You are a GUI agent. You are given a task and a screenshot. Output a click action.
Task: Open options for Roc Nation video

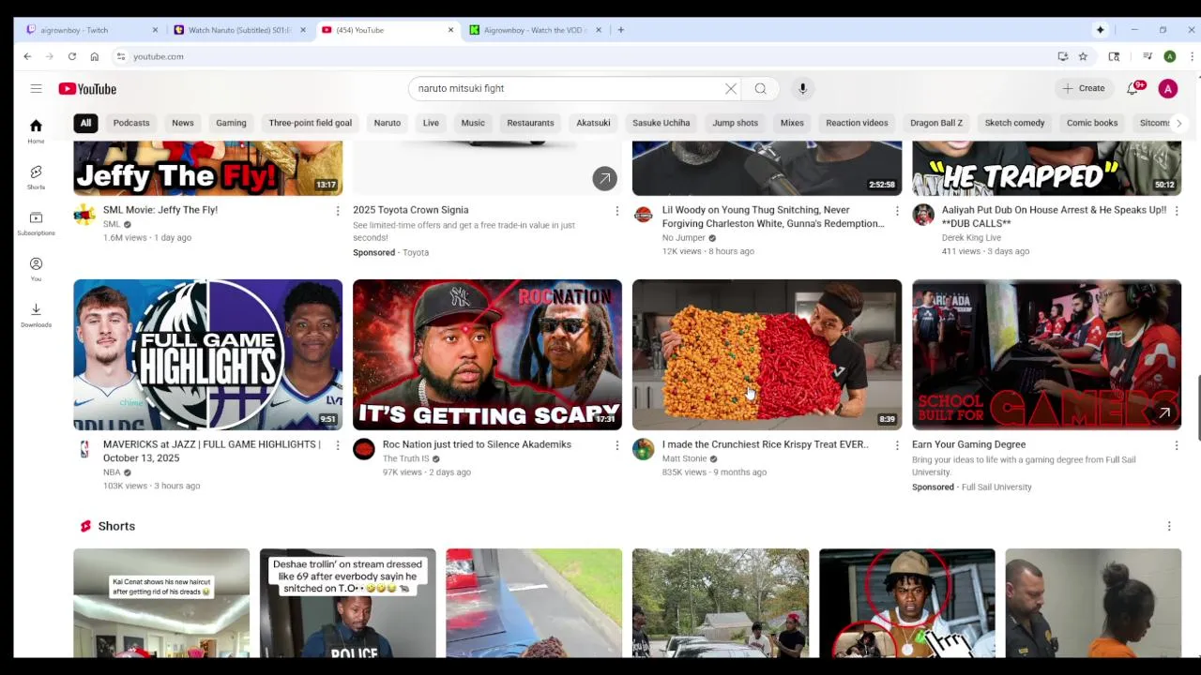pyautogui.click(x=616, y=445)
